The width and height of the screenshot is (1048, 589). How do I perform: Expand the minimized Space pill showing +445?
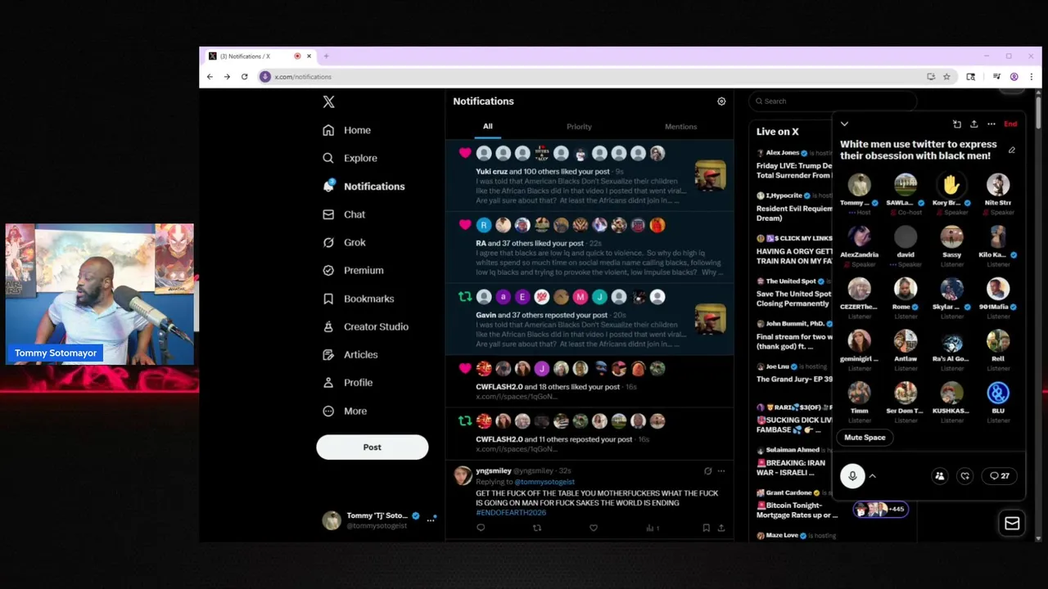click(880, 509)
